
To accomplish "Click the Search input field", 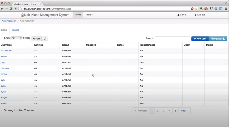I will click(x=172, y=39).
